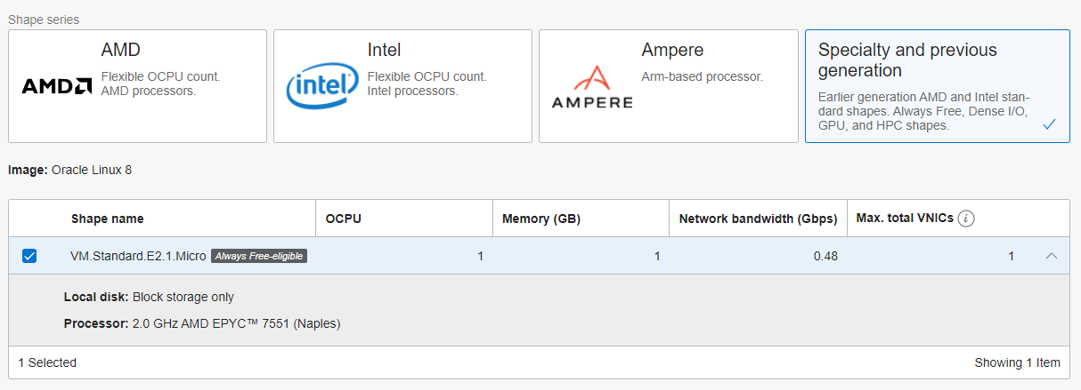Click the Local disk detail line
This screenshot has height=390, width=1081.
coord(149,297)
